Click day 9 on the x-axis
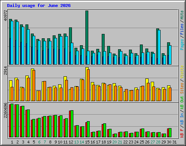Image resolution: width=186 pixels, height=146 pixels. (x=56, y=142)
